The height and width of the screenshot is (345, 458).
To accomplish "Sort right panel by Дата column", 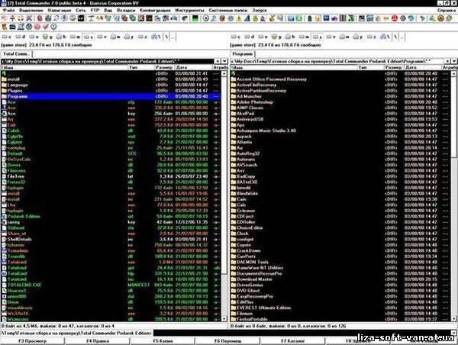I will point(422,67).
